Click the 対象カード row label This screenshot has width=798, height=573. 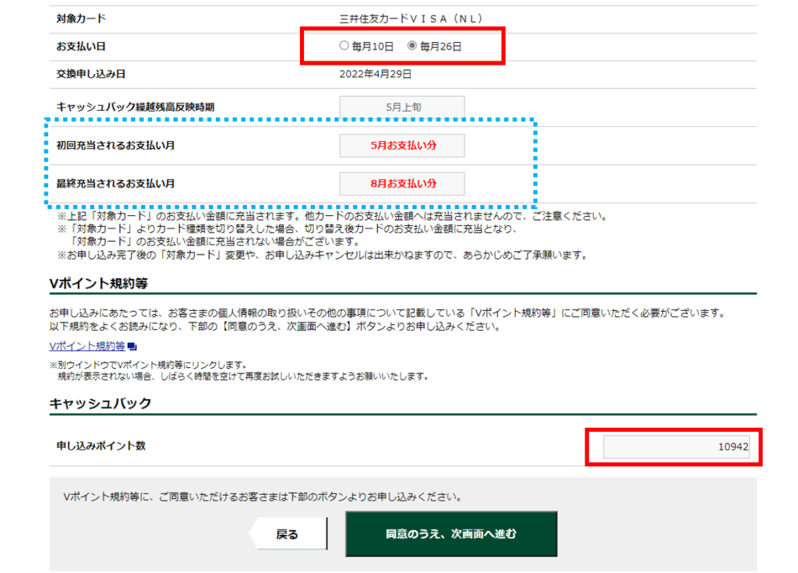coord(81,18)
